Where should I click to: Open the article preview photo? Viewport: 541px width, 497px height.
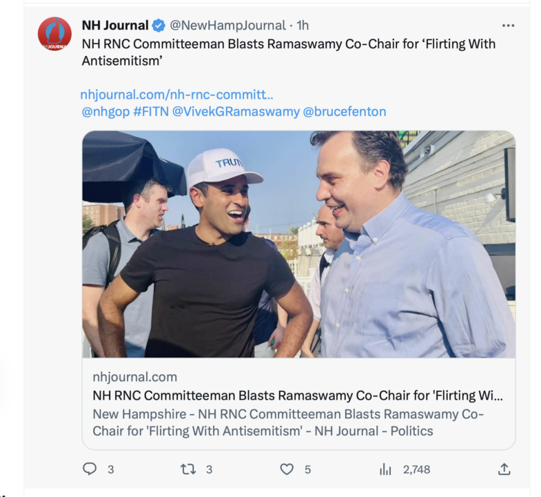point(298,244)
